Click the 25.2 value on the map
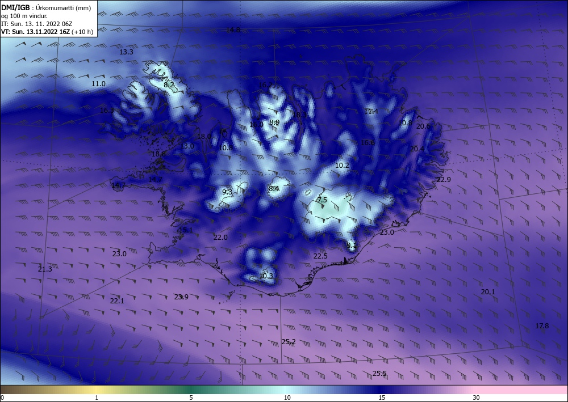The image size is (568, 402). click(289, 342)
